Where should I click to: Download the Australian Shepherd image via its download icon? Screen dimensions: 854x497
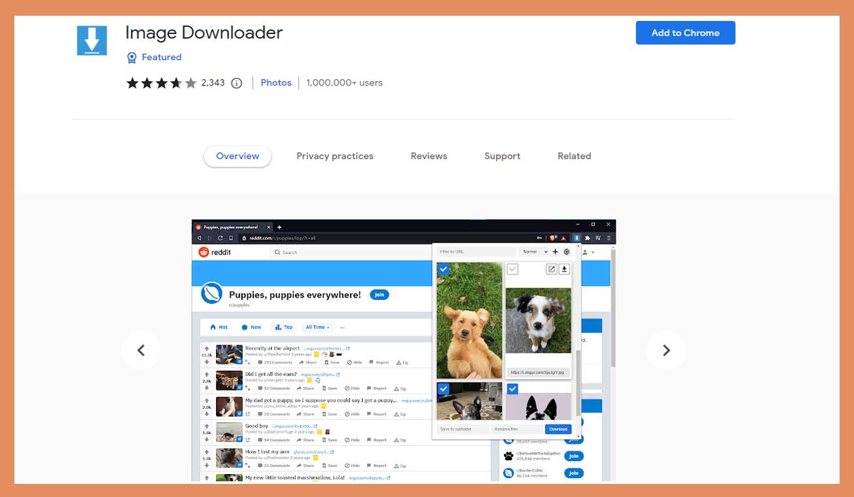[564, 269]
